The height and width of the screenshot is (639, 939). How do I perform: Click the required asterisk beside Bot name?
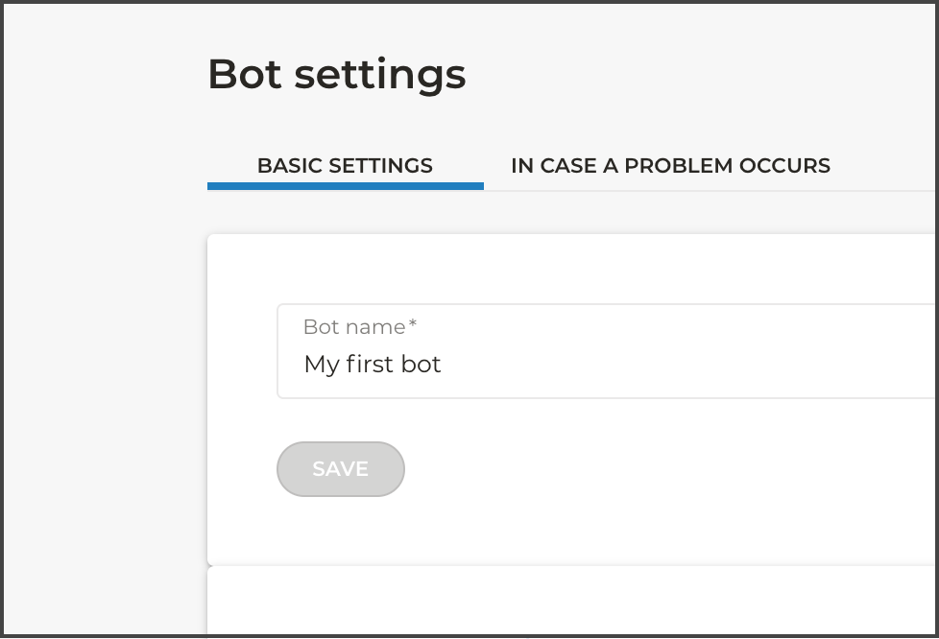(413, 325)
